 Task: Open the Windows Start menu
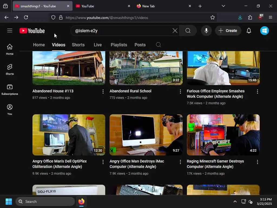coord(9,201)
